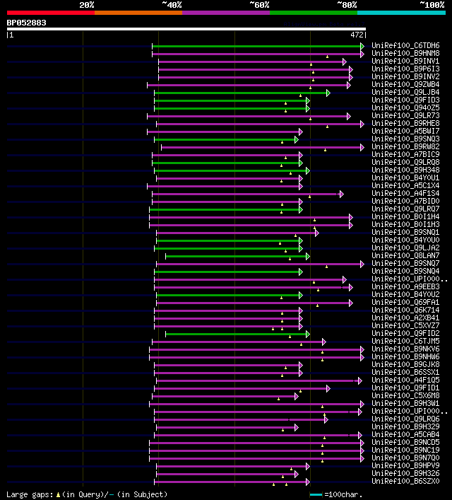Click the UniRef100_B4Y0U2 label
Image resolution: width=452 pixels, height=500 pixels.
(405, 294)
